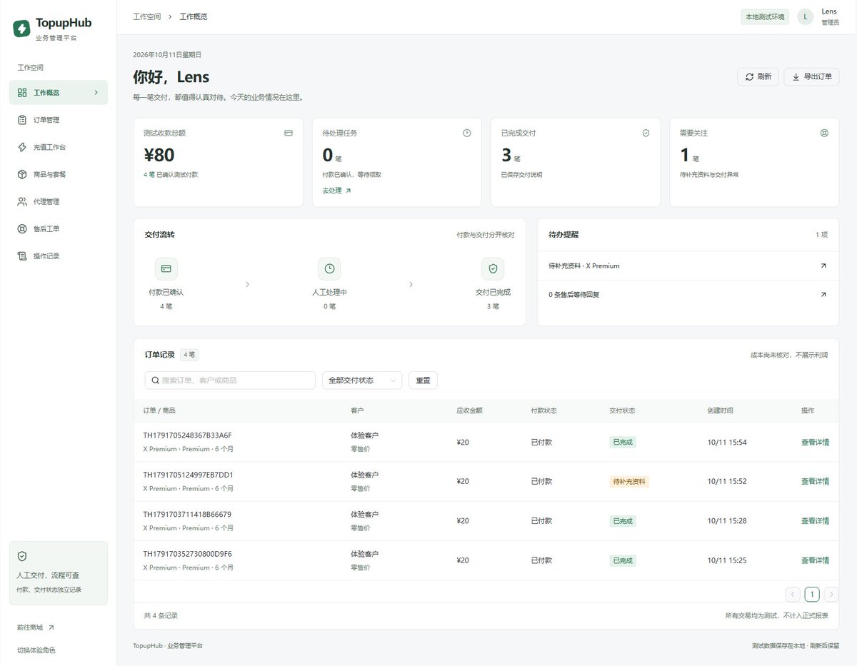View details for order TH1791705124997EB7DD1
The width and height of the screenshot is (857, 666).
click(x=815, y=481)
